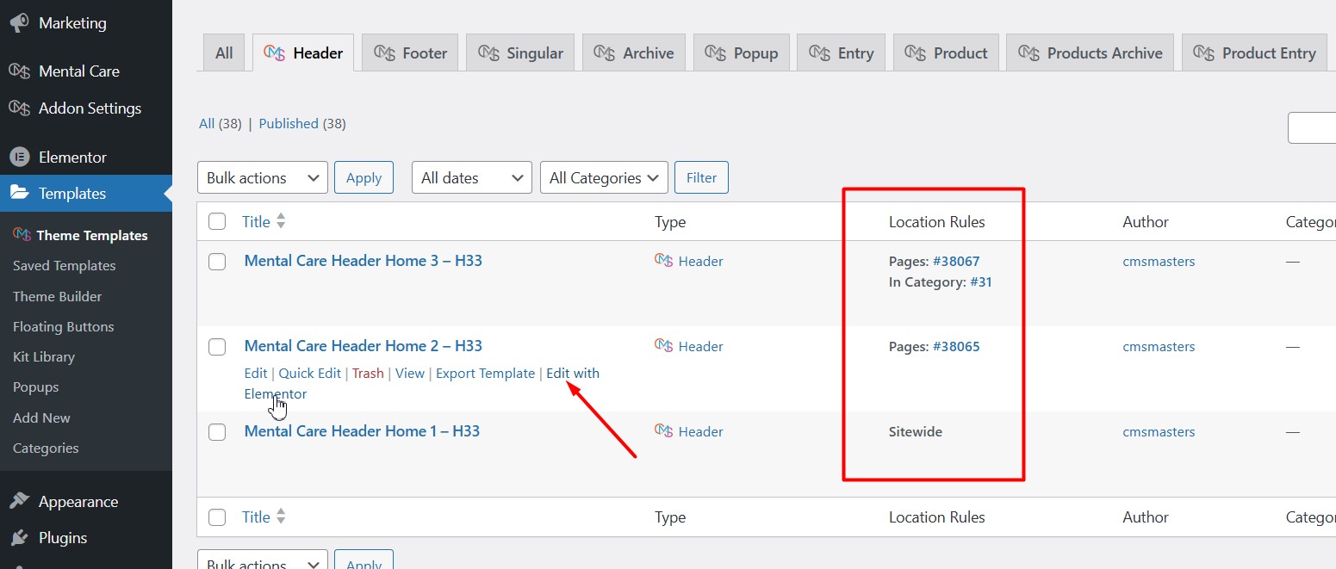Click author cmsmasters in Home 1 row
The height and width of the screenshot is (569, 1336).
pos(1159,431)
